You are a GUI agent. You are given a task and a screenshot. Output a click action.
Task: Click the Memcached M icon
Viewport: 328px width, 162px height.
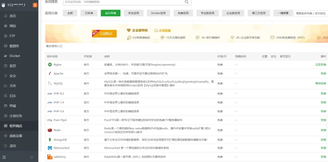50,148
